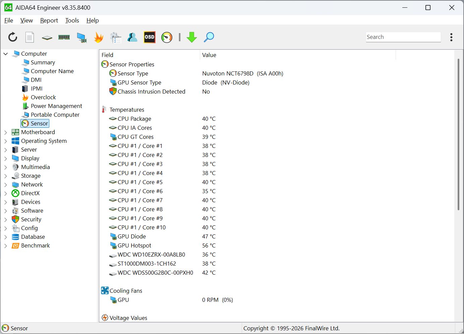
Task: Click the Refresh toolbar icon
Action: [13, 37]
